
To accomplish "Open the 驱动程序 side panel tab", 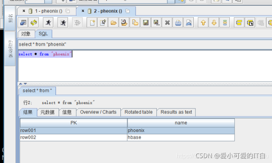I will pos(10,49).
